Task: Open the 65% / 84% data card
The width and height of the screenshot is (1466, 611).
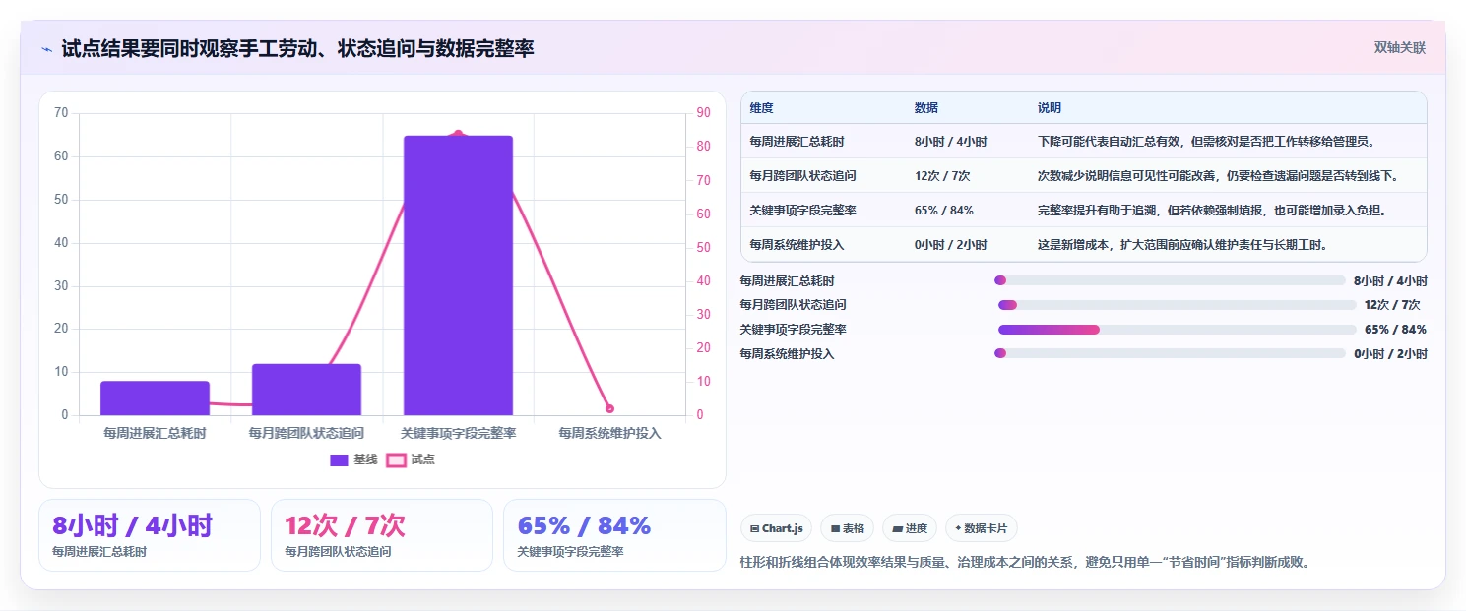Action: (614, 535)
